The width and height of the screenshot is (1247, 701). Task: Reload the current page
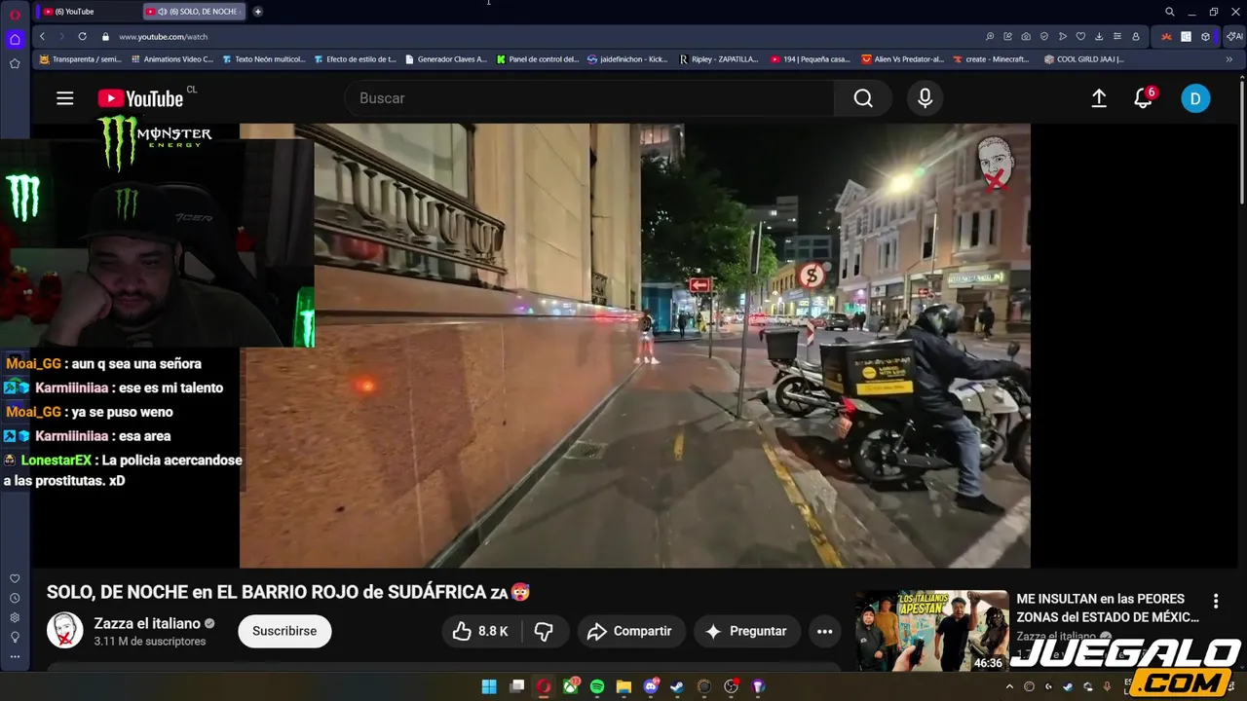click(x=82, y=36)
